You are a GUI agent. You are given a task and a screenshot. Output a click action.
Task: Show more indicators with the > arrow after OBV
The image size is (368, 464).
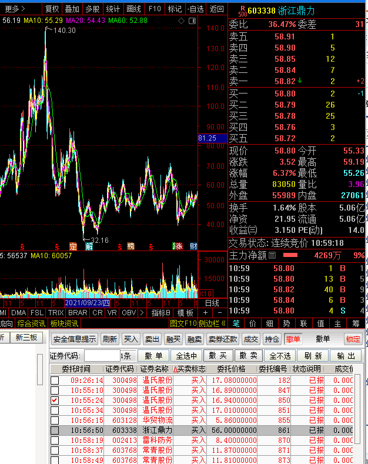point(142,312)
